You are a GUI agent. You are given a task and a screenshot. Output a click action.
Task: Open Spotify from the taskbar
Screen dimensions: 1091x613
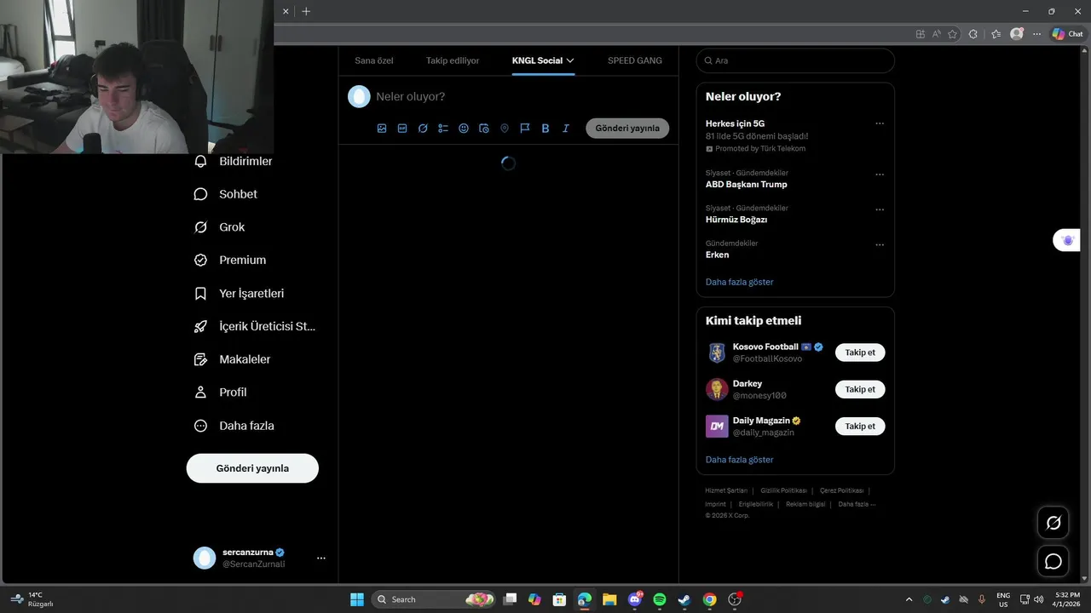[660, 599]
